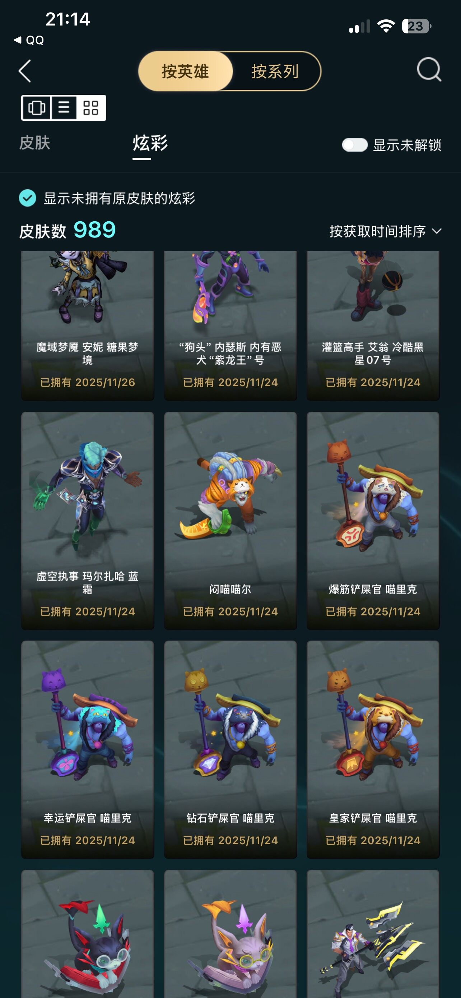461x998 pixels.
Task: Switch to card carousel view icon
Action: pyautogui.click(x=36, y=108)
